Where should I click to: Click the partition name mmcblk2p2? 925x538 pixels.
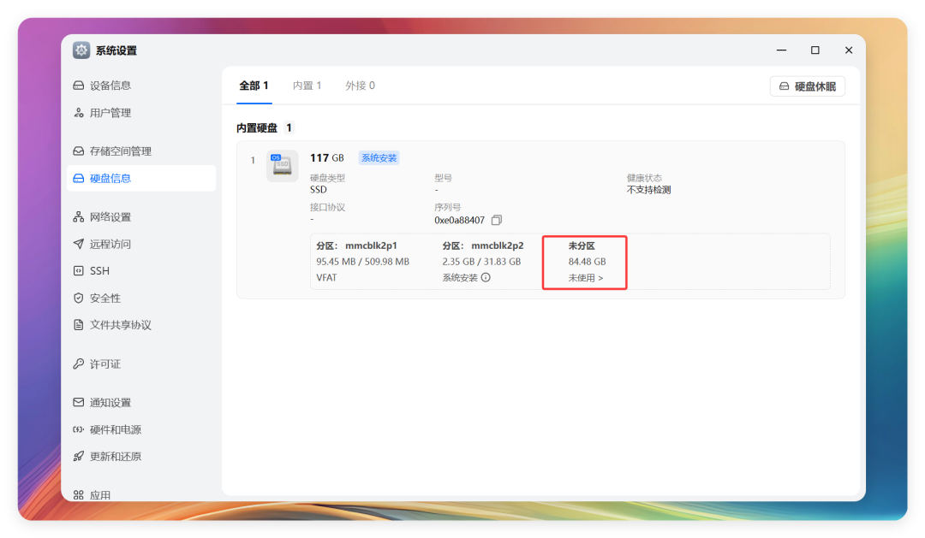(x=498, y=245)
